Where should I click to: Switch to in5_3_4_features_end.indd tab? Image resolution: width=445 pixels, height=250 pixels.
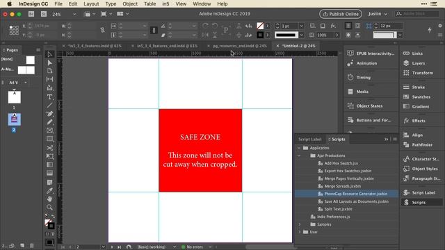167,46
